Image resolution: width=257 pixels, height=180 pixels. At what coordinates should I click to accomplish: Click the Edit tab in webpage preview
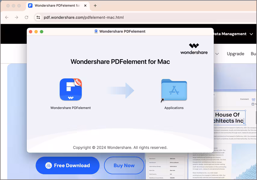253,99
